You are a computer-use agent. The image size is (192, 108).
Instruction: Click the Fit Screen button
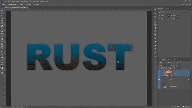(x=28, y=4)
